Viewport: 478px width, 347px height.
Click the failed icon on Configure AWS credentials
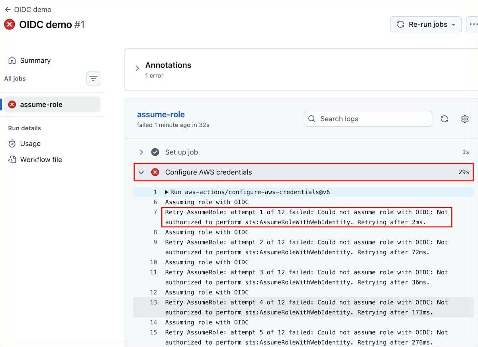coord(155,172)
